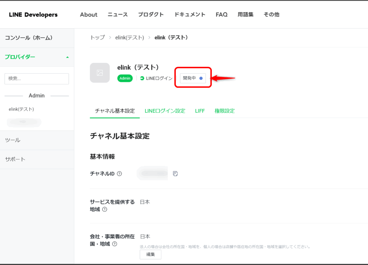Click the current elink（テスト） breadcrumb
Viewport: 368px width, 265px height.
point(171,37)
